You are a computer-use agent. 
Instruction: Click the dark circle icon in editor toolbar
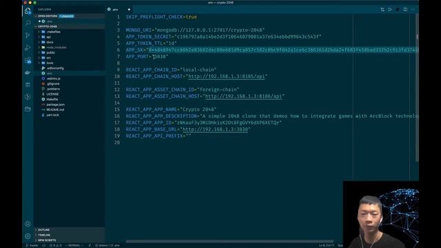398,9
